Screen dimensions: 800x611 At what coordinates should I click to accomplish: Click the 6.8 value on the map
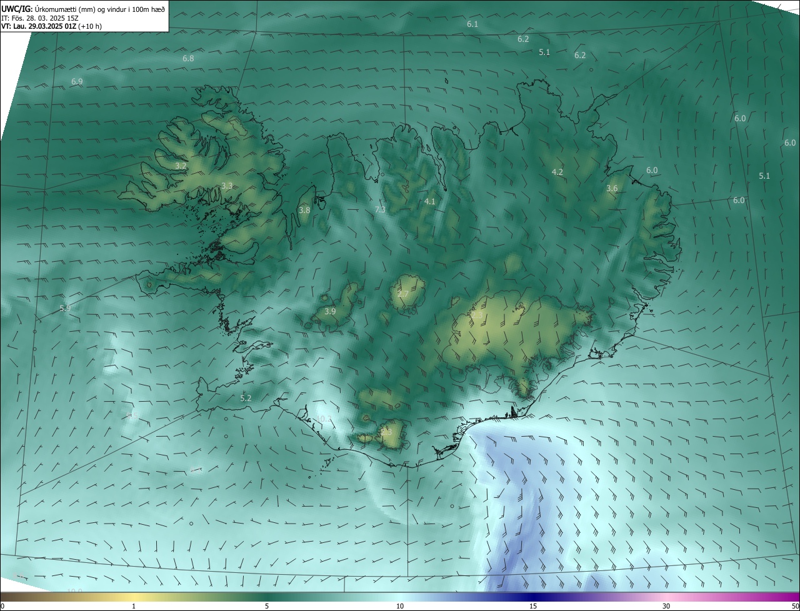(x=188, y=59)
